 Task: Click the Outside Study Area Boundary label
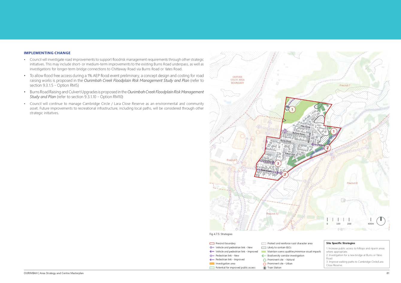[x=237, y=80]
